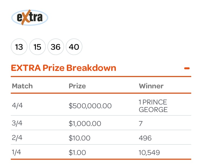Click the 4/4 match row label
The width and height of the screenshot is (202, 167).
click(17, 106)
